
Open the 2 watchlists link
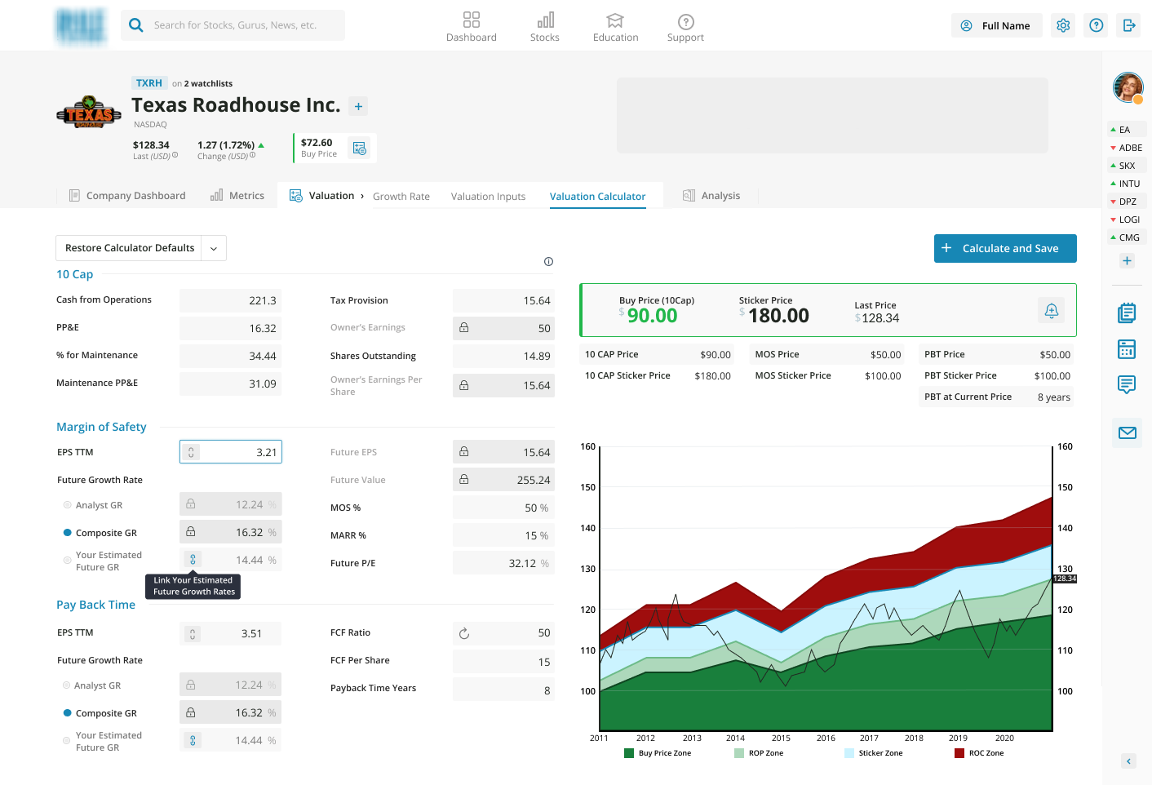pyautogui.click(x=208, y=84)
